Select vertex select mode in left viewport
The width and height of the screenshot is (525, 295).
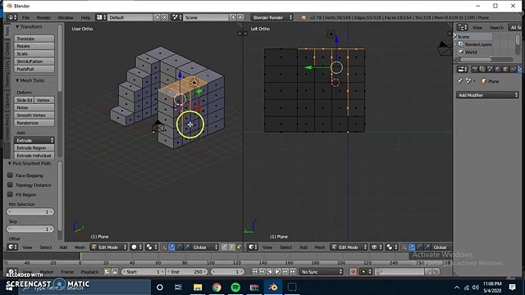(x=224, y=247)
